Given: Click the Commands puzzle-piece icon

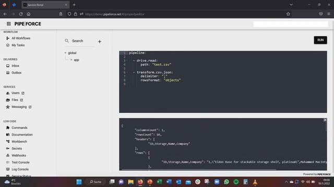Looking at the screenshot, I should [x=8, y=128].
